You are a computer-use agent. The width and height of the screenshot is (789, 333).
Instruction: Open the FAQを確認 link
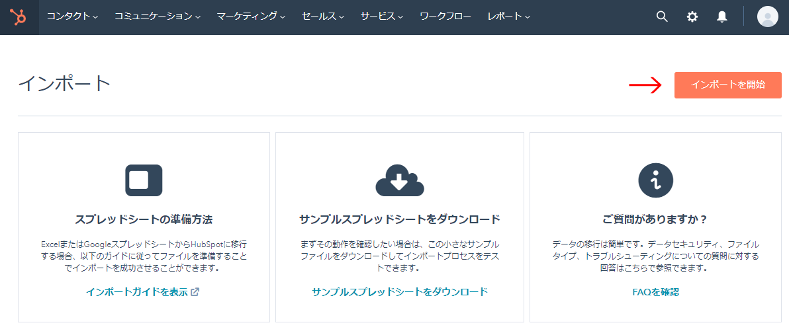click(x=656, y=292)
